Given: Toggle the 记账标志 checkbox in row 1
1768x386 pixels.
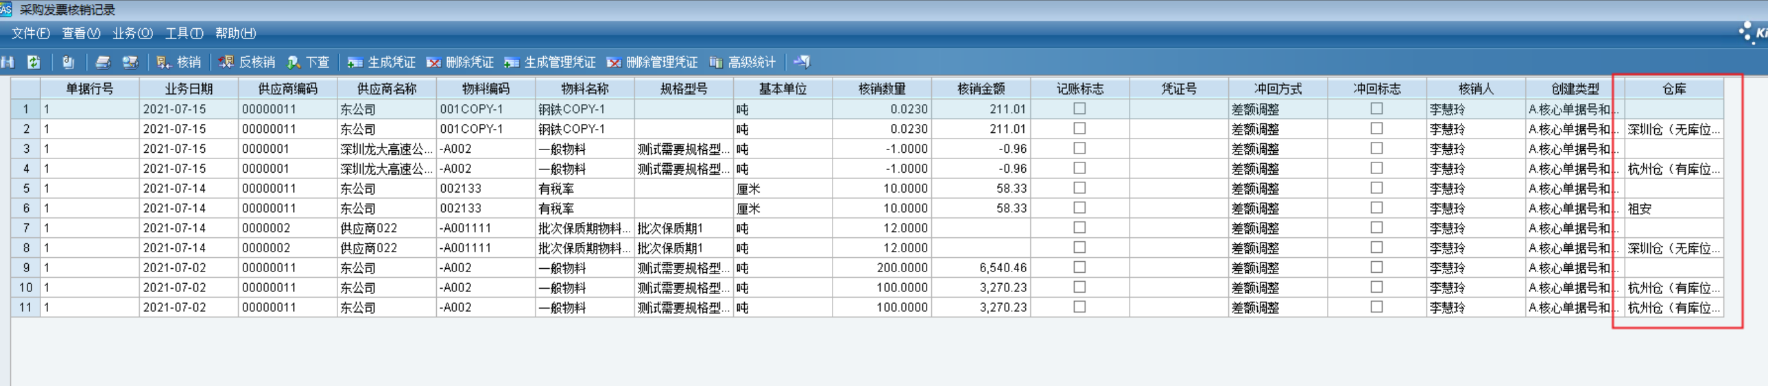Looking at the screenshot, I should click(x=1079, y=108).
